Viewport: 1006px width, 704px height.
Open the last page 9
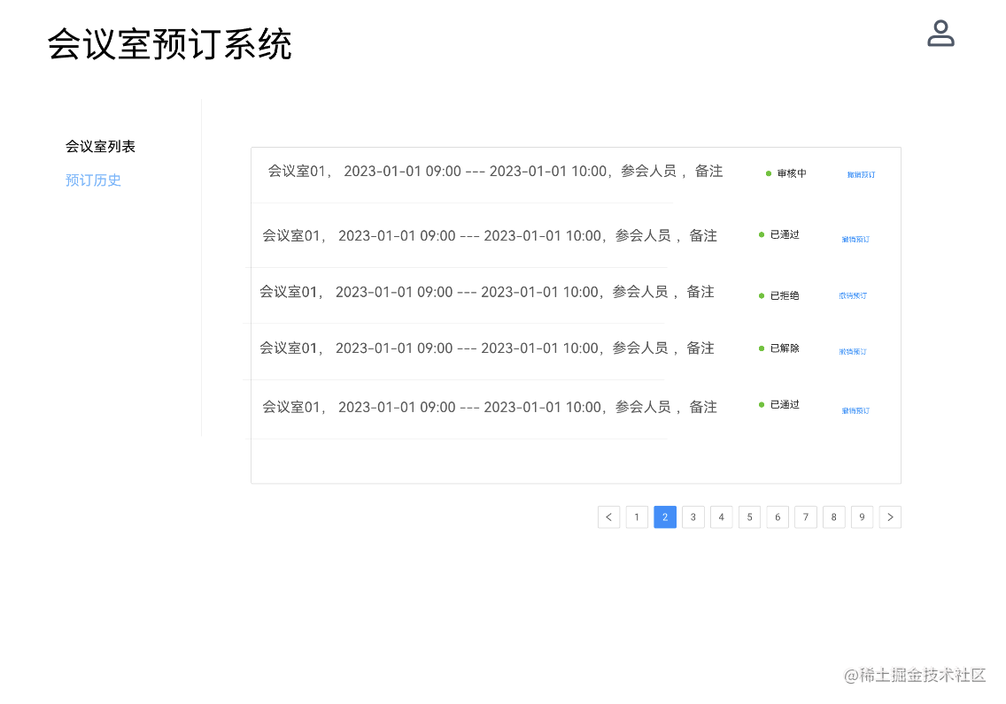click(x=862, y=517)
